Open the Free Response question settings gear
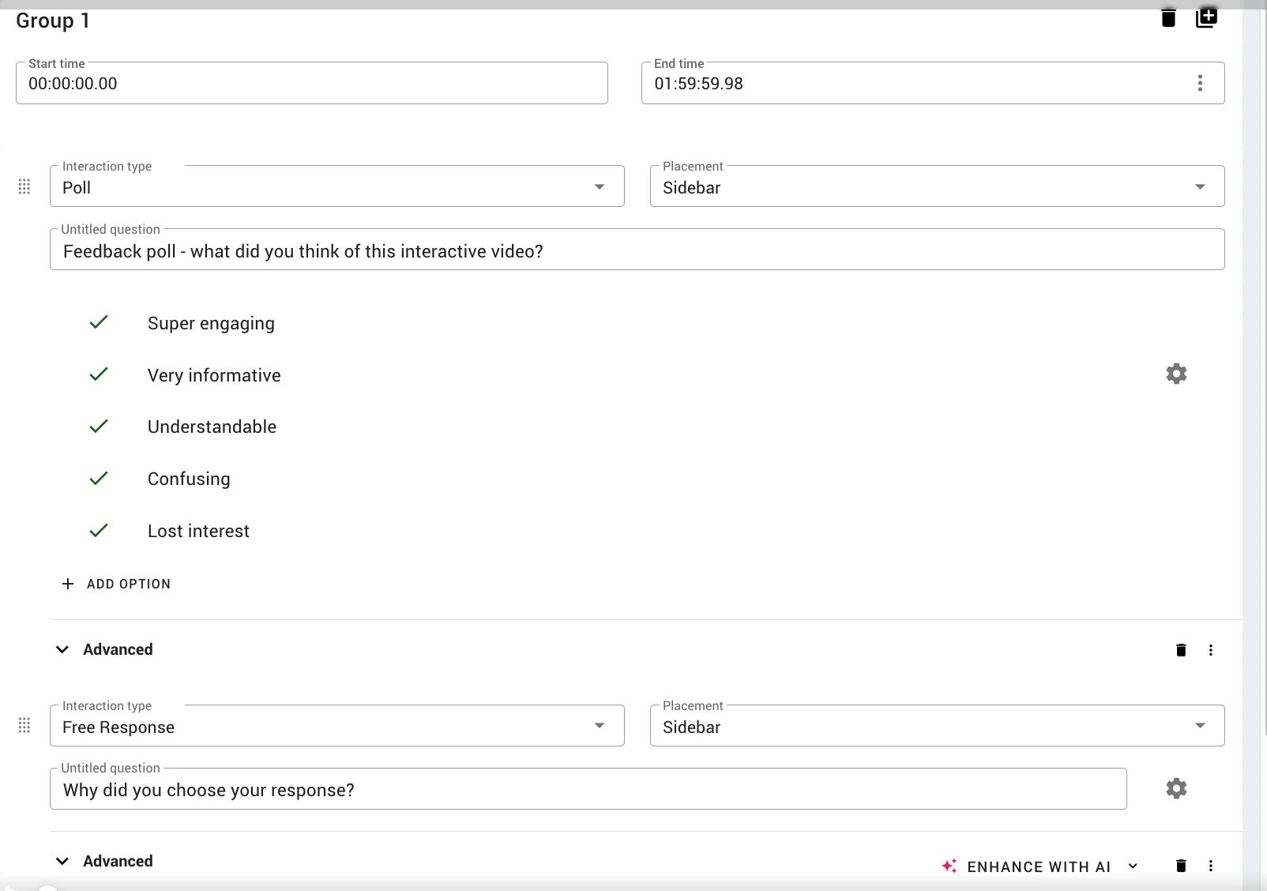This screenshot has height=891, width=1267. (1176, 788)
